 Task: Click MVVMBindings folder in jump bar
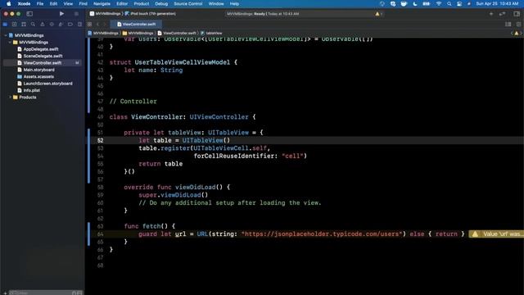coord(138,33)
